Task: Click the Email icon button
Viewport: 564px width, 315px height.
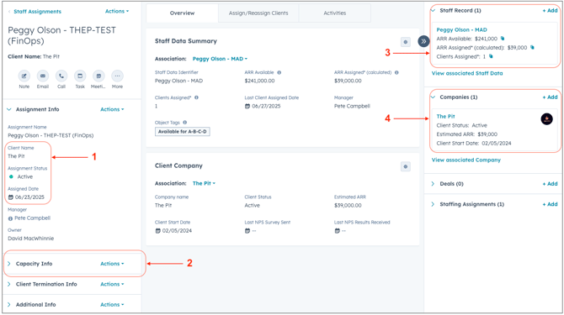Action: tap(43, 76)
